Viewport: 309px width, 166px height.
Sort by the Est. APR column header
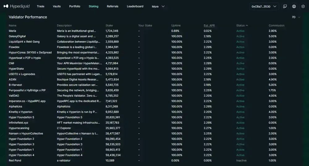pos(209,26)
